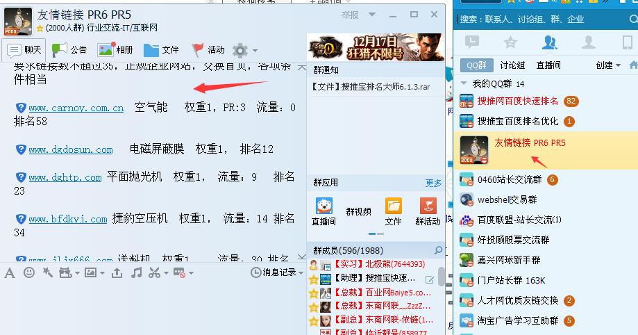Open the 文件 files tab in toolbar
This screenshot has width=638, height=335.
pos(161,50)
